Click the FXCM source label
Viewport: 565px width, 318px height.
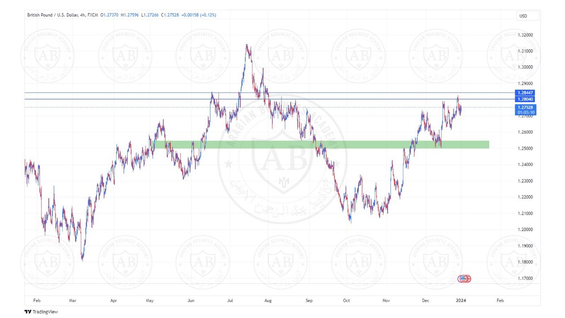click(93, 15)
